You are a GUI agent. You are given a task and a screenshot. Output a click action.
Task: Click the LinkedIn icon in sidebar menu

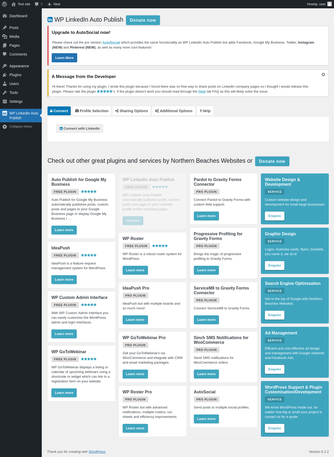pyautogui.click(x=5, y=113)
